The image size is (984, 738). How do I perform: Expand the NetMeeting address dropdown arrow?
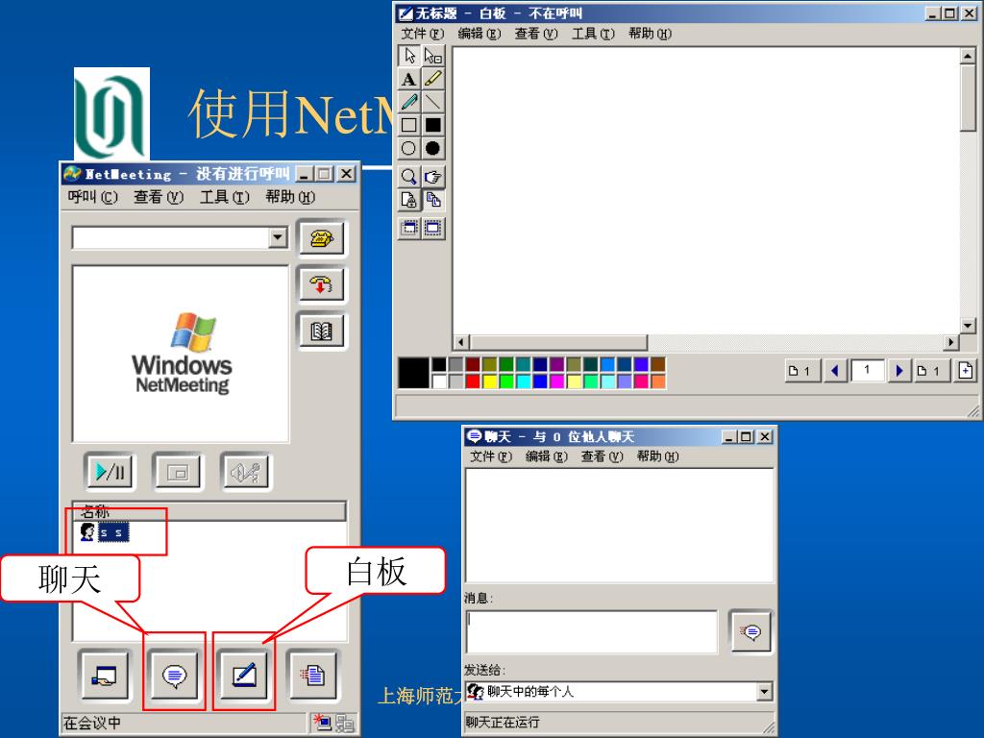278,237
